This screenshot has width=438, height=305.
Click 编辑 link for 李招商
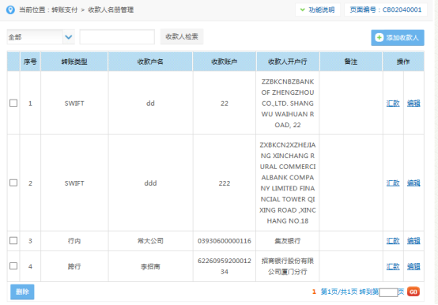tap(413, 266)
